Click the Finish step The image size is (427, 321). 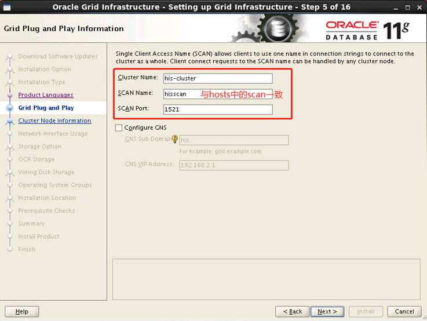tap(27, 249)
